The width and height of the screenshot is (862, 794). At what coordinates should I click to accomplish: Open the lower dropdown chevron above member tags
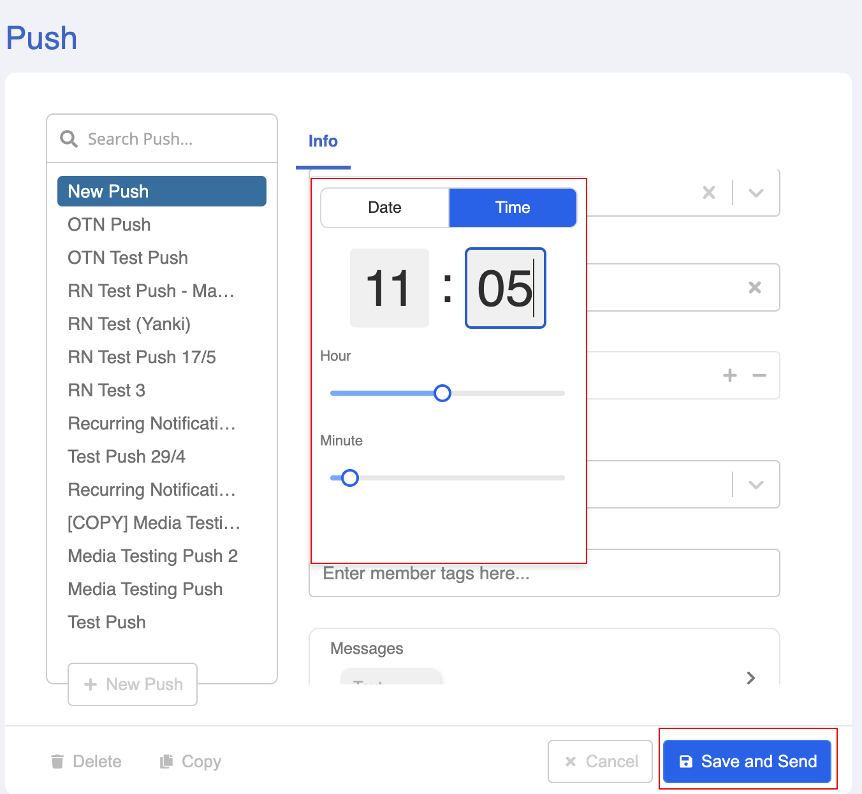point(756,484)
